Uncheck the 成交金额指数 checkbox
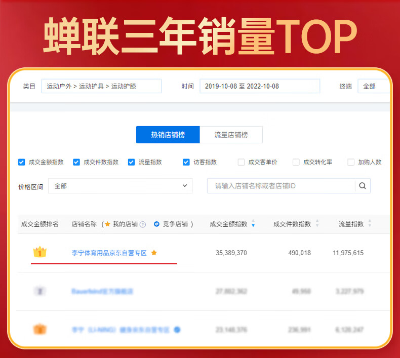The image size is (400, 358). pyautogui.click(x=22, y=162)
